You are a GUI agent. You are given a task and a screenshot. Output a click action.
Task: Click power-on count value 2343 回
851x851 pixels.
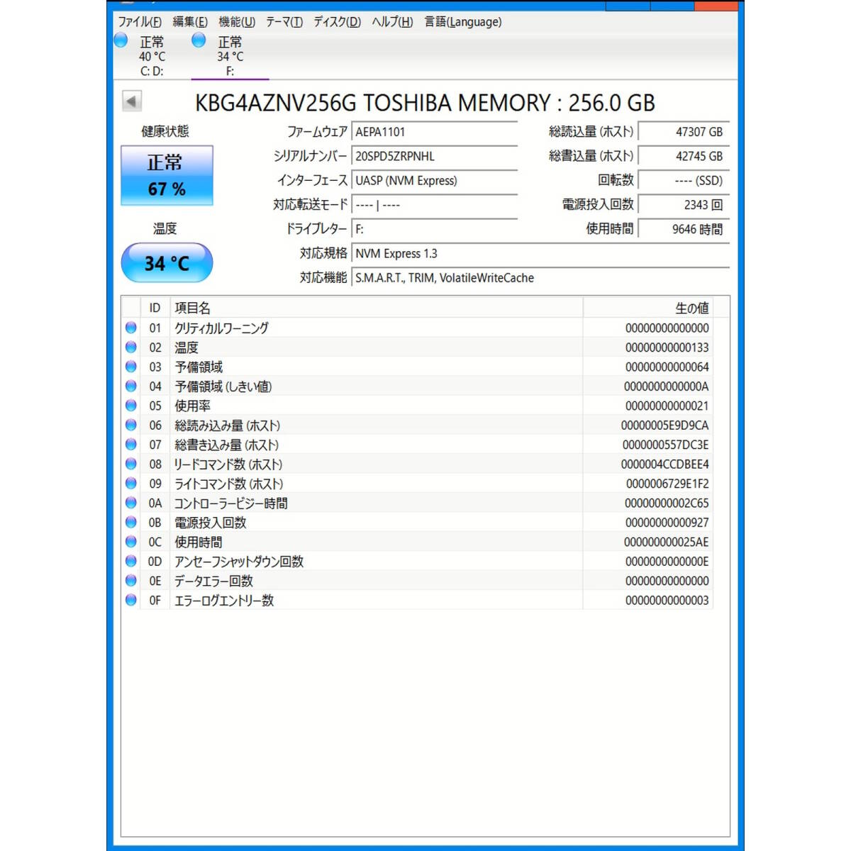[x=684, y=205]
